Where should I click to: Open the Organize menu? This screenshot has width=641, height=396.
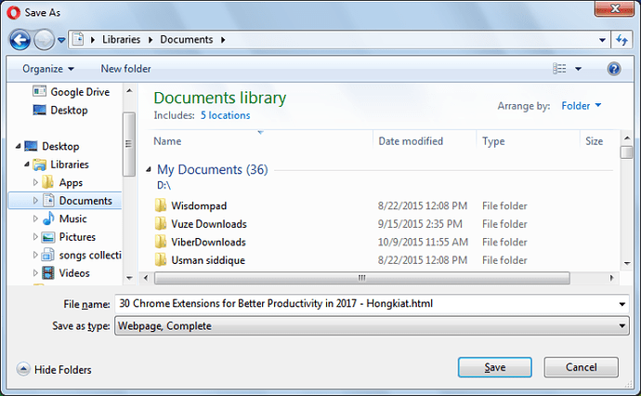click(x=48, y=69)
